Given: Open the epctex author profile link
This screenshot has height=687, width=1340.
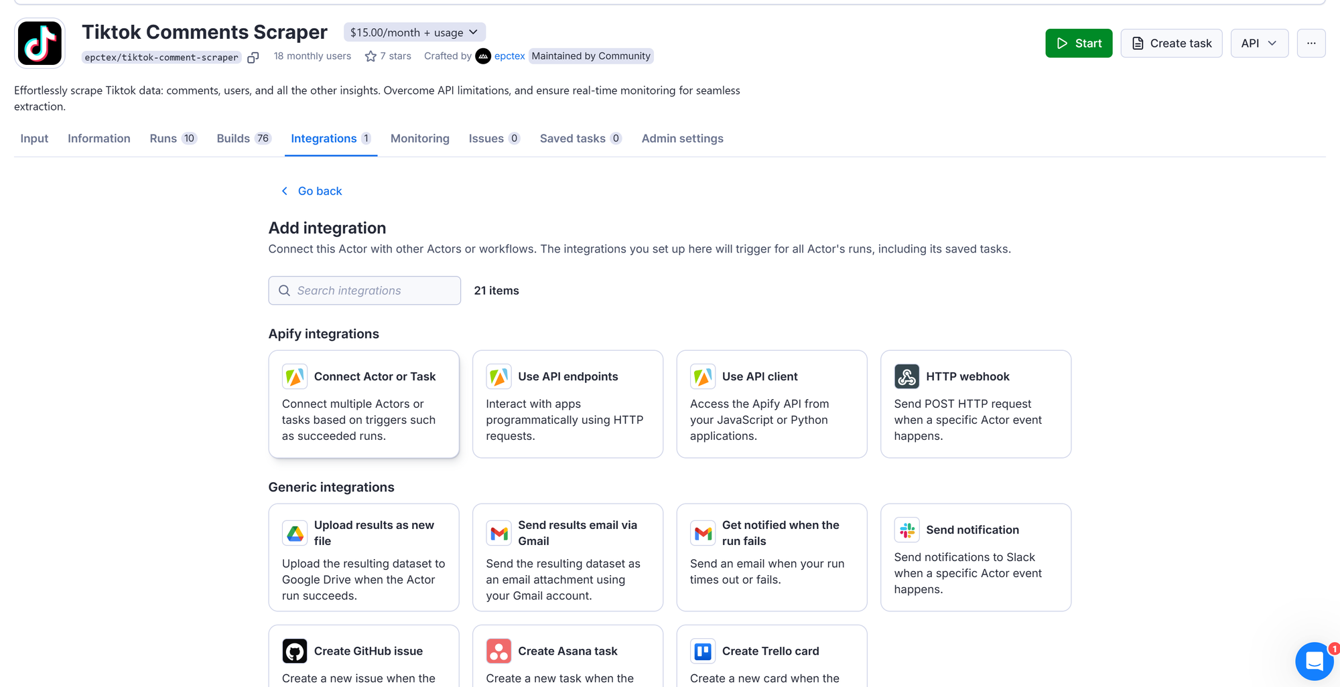Looking at the screenshot, I should 509,56.
